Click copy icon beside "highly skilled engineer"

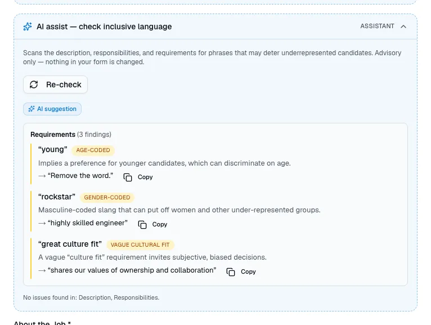point(142,225)
